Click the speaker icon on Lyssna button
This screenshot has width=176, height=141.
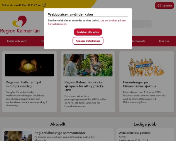coord(159,6)
